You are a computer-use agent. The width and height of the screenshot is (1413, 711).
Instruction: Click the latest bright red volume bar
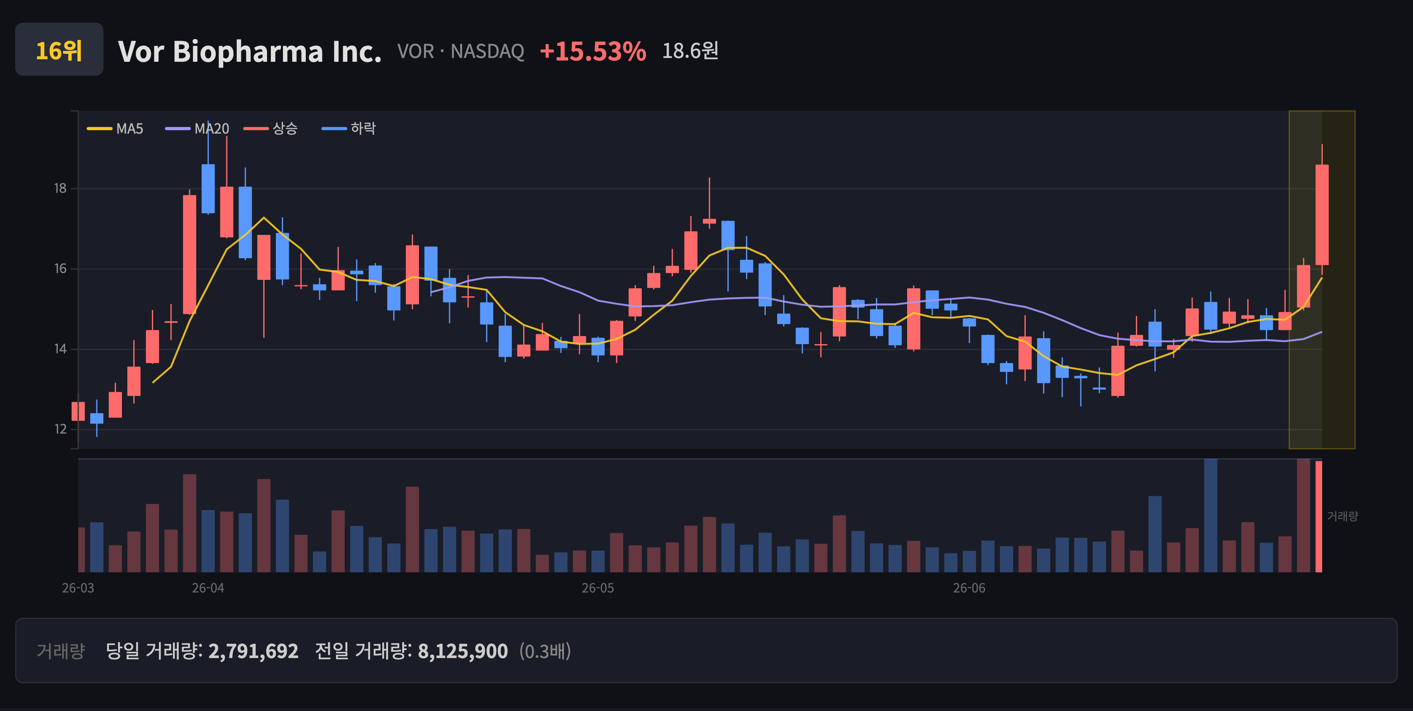[x=1319, y=516]
